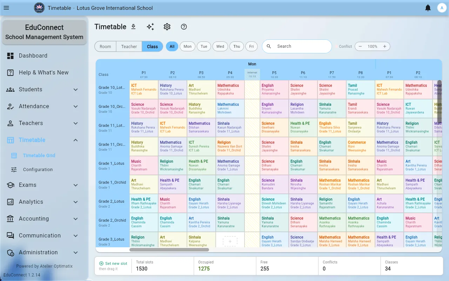Filter the timetable to Wed
Image resolution: width=449 pixels, height=281 pixels.
pos(220,46)
